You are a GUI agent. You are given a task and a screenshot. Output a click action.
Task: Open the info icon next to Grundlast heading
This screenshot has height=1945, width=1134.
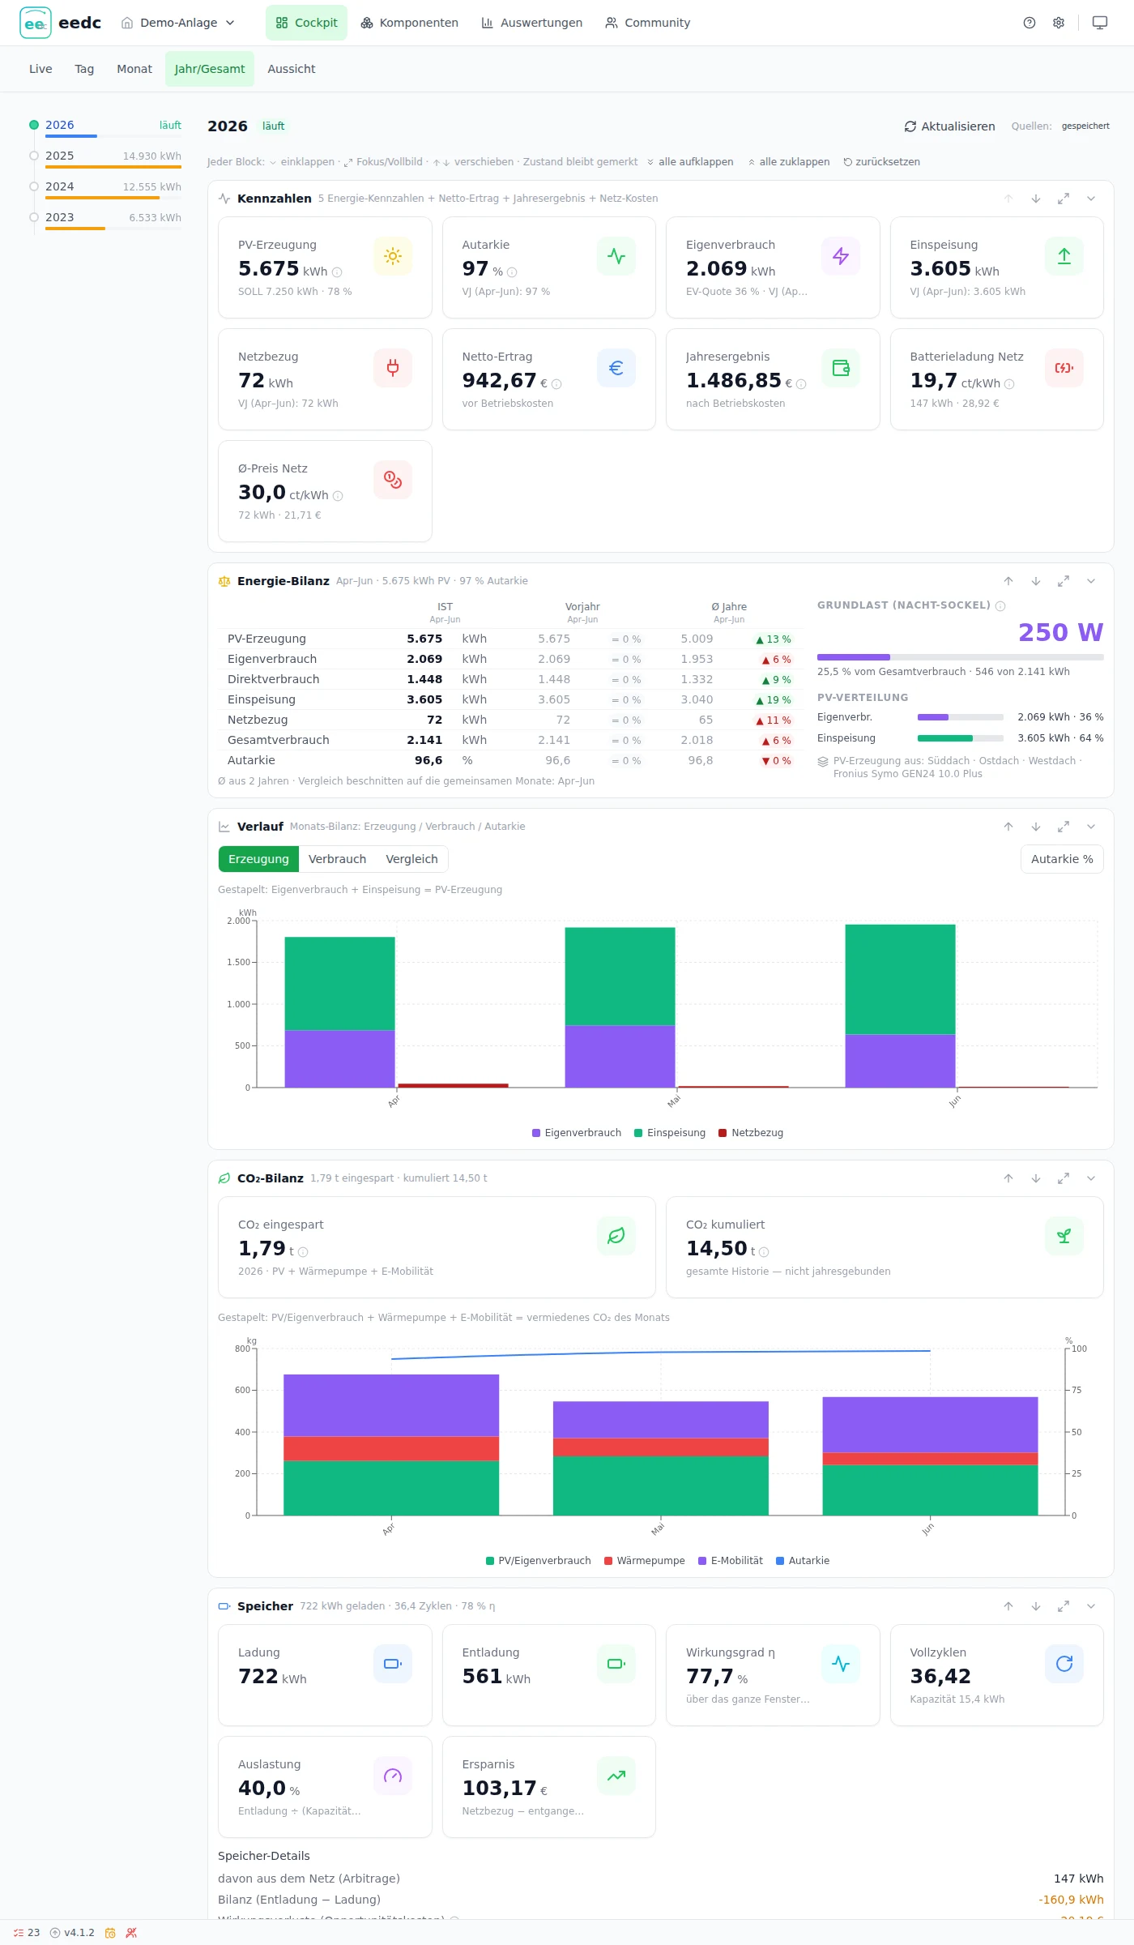coord(1000,606)
